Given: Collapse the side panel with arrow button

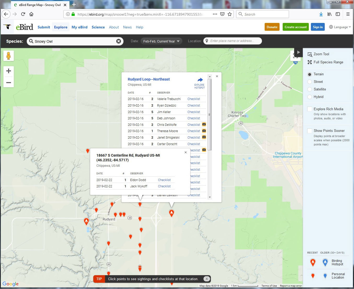Looking at the screenshot, I should pos(298,52).
